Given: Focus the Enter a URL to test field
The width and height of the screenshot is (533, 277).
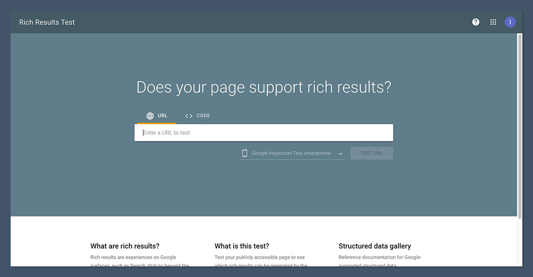Looking at the screenshot, I should pyautogui.click(x=263, y=133).
